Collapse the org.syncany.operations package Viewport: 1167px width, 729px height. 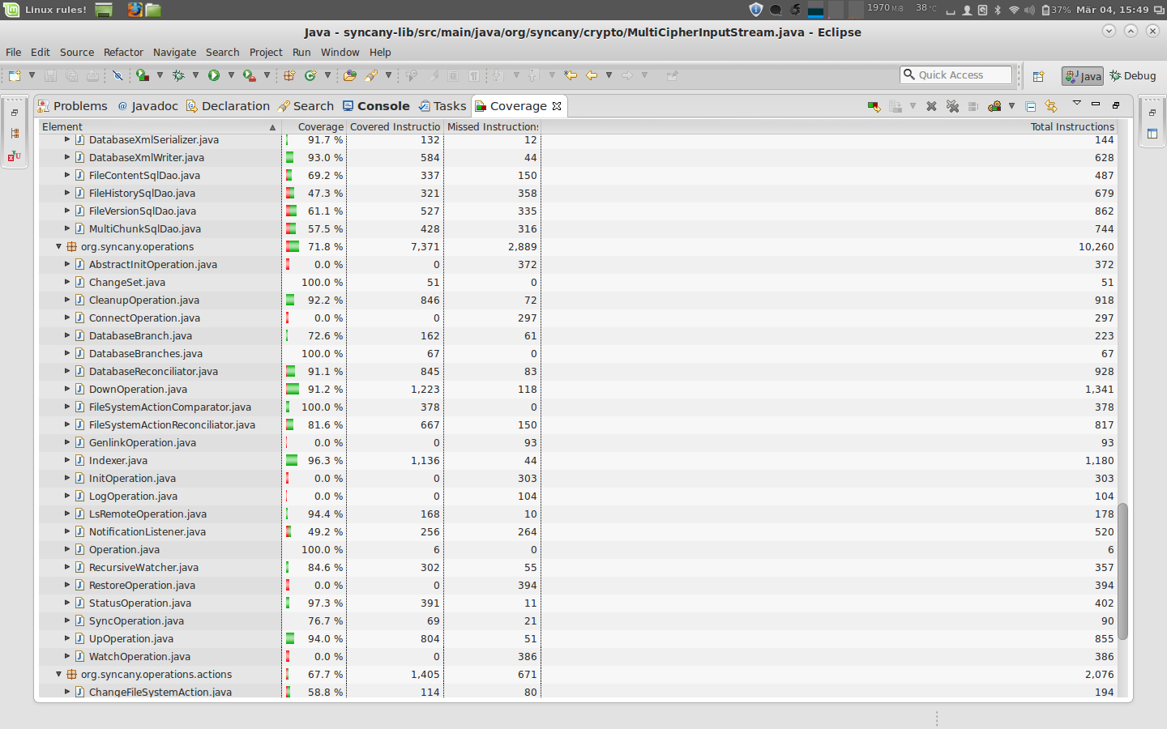tap(59, 247)
